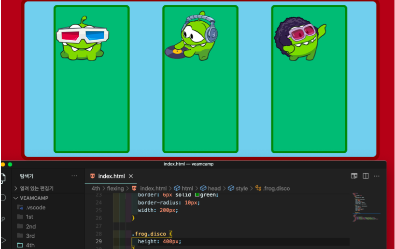Click the 4th breadcrumb segment
This screenshot has height=249, width=395.
click(x=96, y=189)
